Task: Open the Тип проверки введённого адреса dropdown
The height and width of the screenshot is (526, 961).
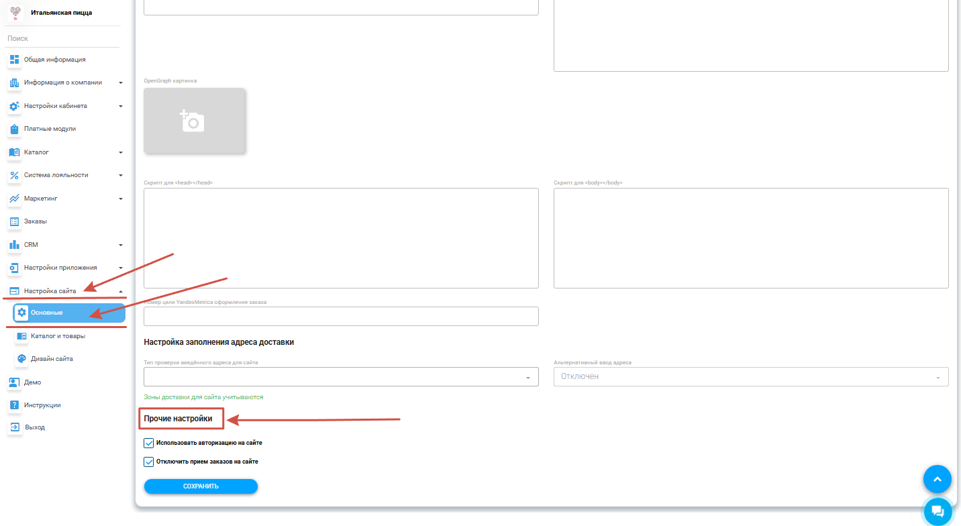Action: (341, 377)
